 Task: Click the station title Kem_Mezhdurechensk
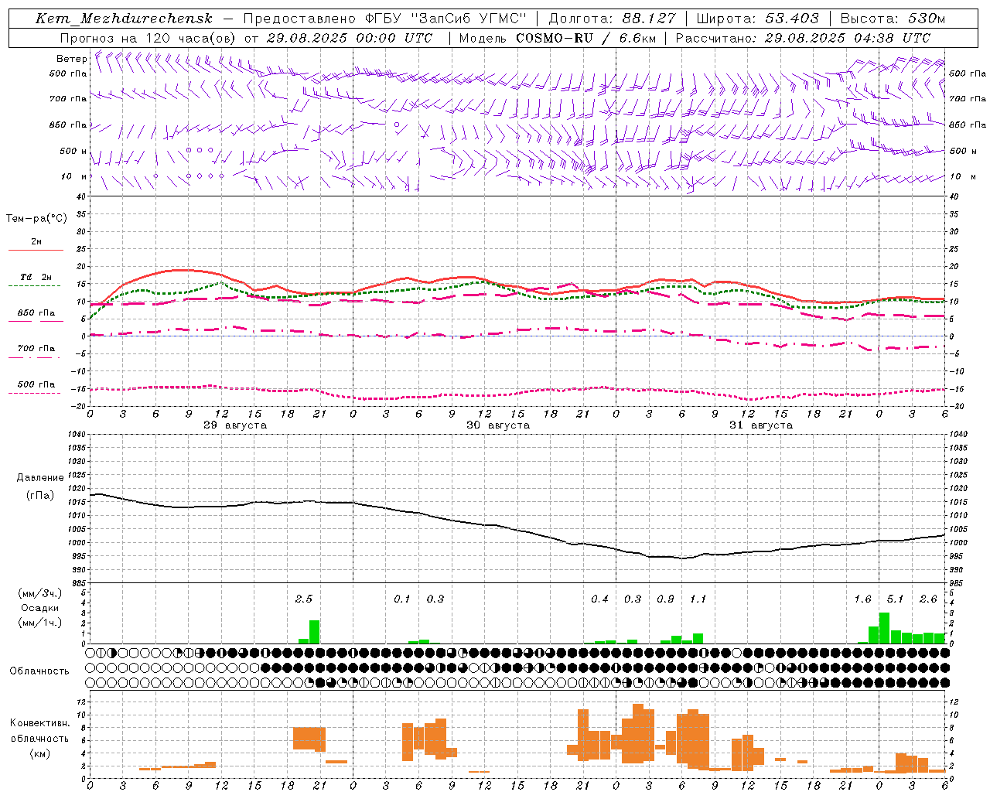point(124,19)
